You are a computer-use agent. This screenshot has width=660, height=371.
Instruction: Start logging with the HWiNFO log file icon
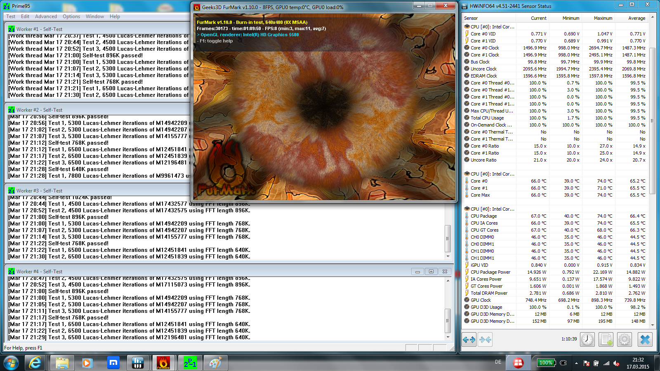(606, 340)
